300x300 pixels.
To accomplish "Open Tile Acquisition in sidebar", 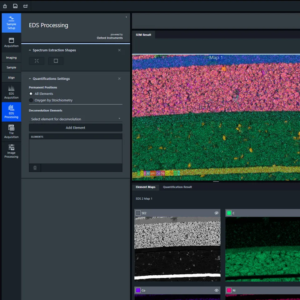I will coord(12,132).
